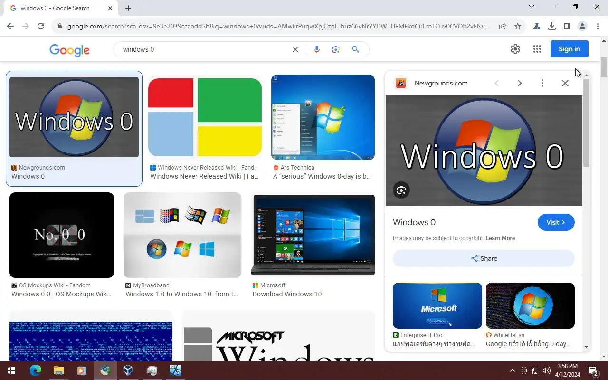The image size is (608, 380).
Task: Open File Explorer from taskbar
Action: [58, 370]
